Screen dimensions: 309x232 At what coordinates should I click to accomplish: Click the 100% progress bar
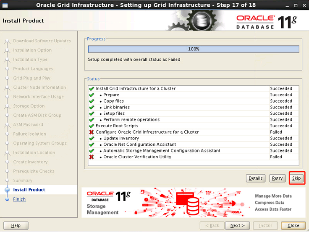pos(194,49)
